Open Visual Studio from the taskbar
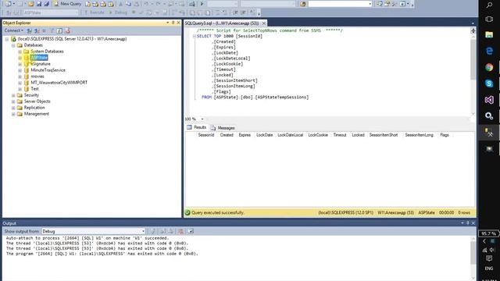Screen dimensions: 500x281 pos(489,100)
